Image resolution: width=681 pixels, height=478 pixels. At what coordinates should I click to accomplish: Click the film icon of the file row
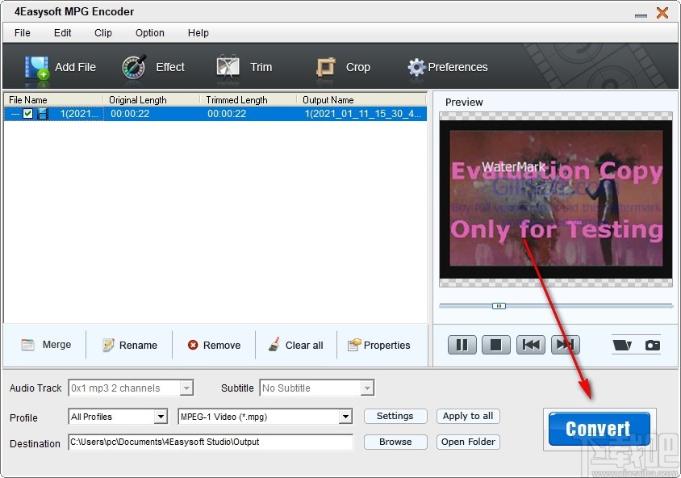point(43,114)
